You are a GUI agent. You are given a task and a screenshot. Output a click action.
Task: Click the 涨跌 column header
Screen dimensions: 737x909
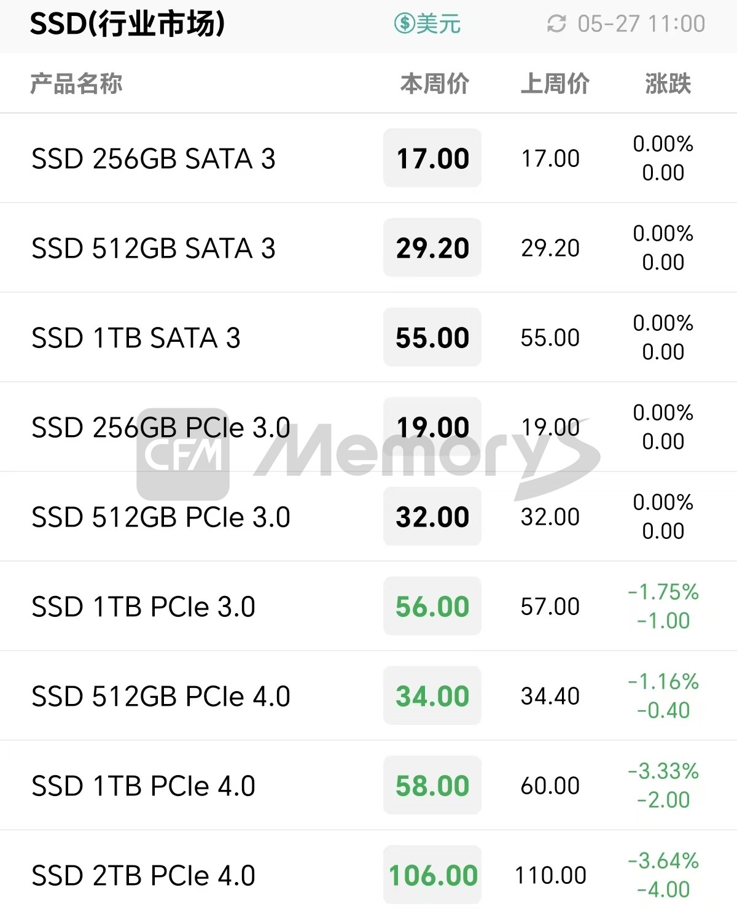pyautogui.click(x=668, y=83)
